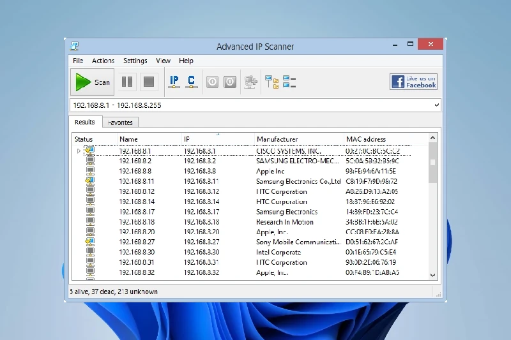Click status bar alive dead unknown text
511x340 pixels.
tap(114, 292)
